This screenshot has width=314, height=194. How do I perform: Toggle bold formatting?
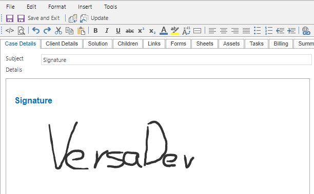95,31
